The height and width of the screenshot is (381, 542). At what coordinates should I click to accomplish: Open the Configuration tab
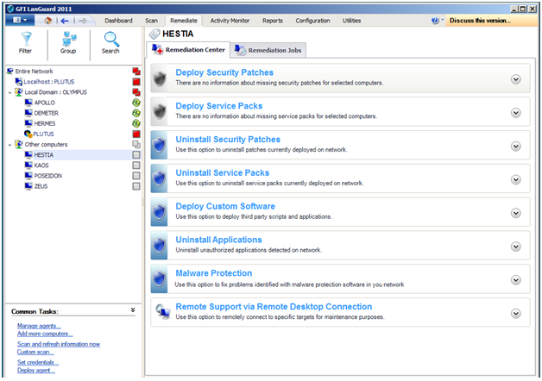pyautogui.click(x=312, y=21)
